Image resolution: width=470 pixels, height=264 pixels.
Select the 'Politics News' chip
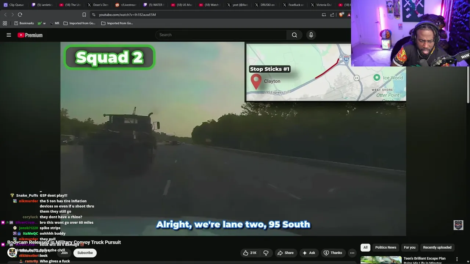click(386, 247)
